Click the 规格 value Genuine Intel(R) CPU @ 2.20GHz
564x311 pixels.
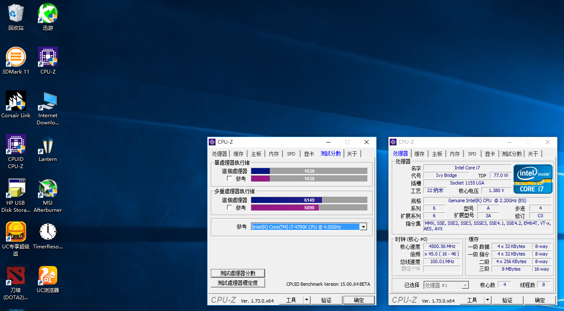(x=487, y=200)
